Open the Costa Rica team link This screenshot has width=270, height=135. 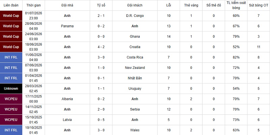click(x=135, y=57)
